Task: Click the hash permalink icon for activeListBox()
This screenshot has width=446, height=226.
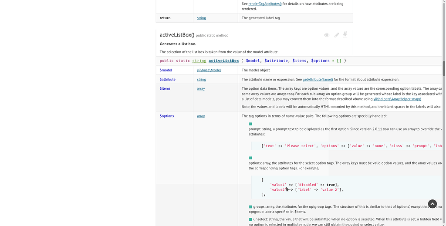Action: point(345,34)
